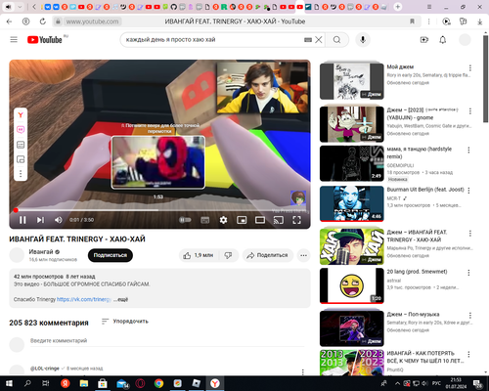Toggle subtitles in the player
489x391 pixels.
click(x=205, y=220)
